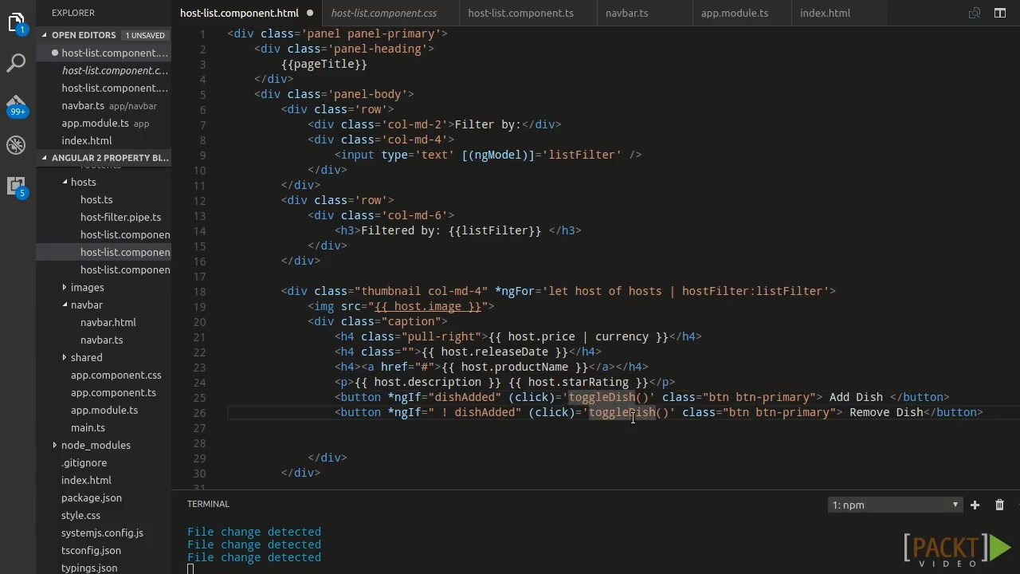Switch to host-list.component.ts tab
The width and height of the screenshot is (1020, 574).
520,13
